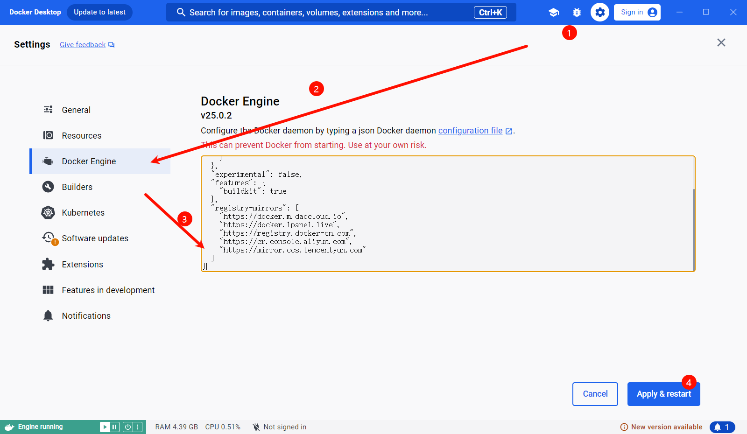Image resolution: width=747 pixels, height=434 pixels.
Task: Click the external link icon beside configuration file
Action: click(509, 131)
